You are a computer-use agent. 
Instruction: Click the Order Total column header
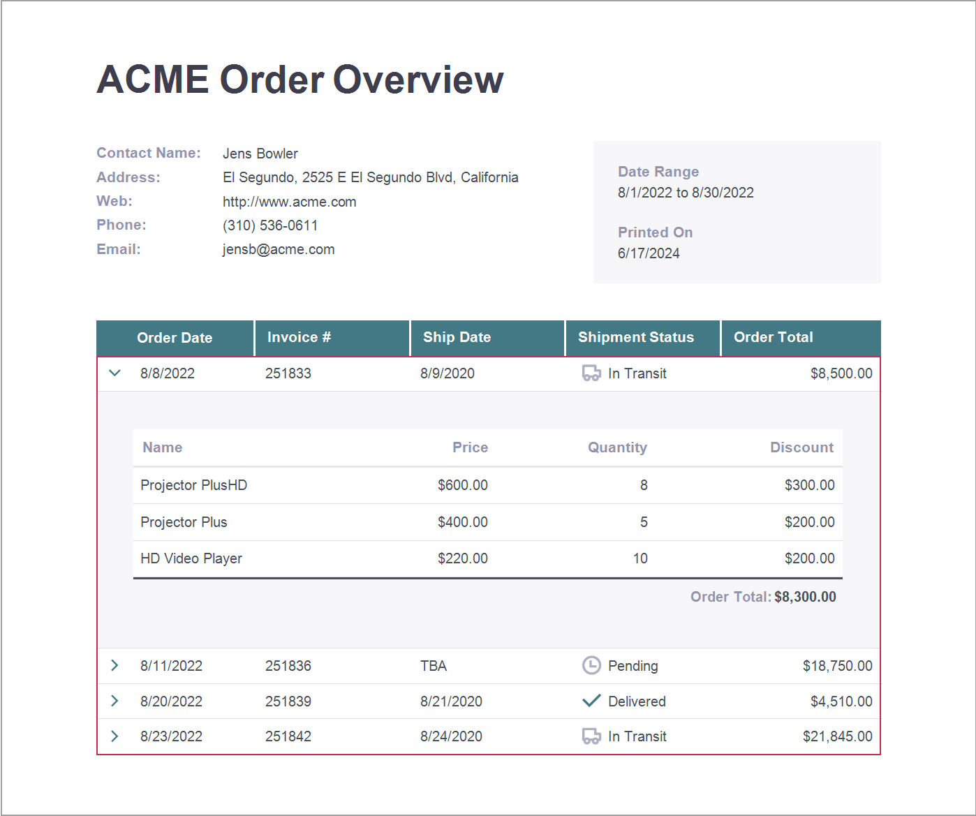(801, 338)
